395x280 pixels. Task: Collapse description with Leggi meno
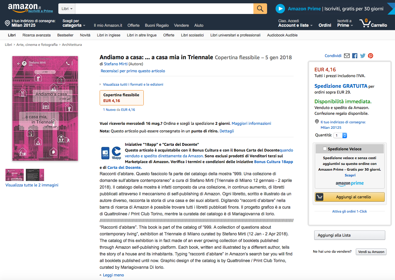[113, 275]
